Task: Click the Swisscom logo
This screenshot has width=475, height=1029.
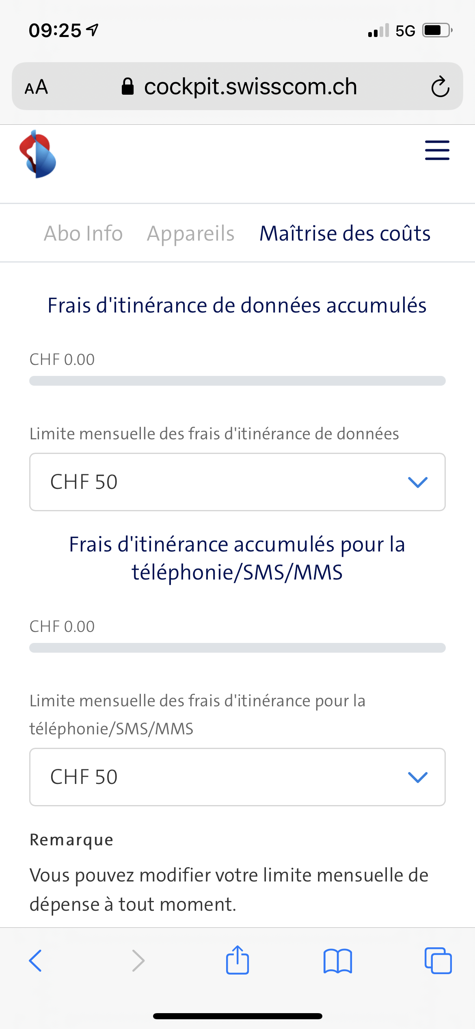Action: click(x=38, y=154)
